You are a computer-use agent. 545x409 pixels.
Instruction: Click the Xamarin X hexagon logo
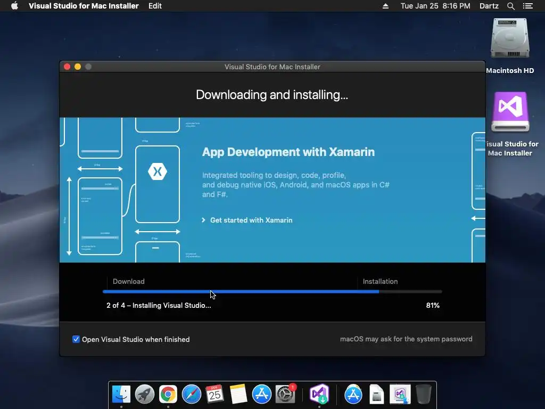click(x=158, y=171)
